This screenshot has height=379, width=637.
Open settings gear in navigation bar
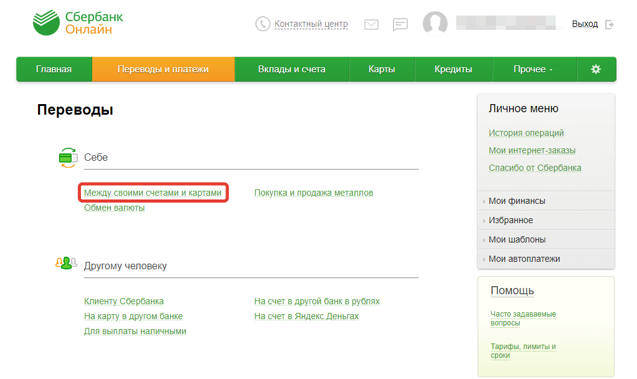point(596,69)
